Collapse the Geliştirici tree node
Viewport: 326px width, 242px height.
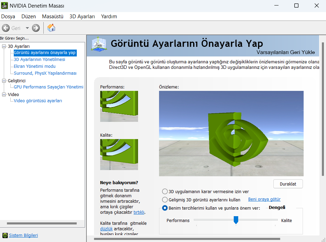point(4,81)
